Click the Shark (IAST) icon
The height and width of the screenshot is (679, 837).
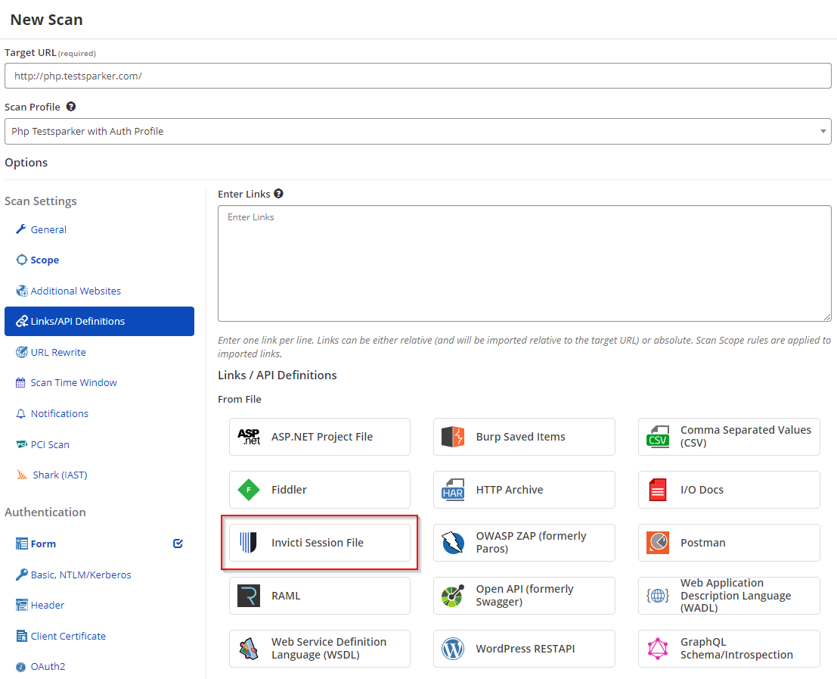[x=22, y=475]
